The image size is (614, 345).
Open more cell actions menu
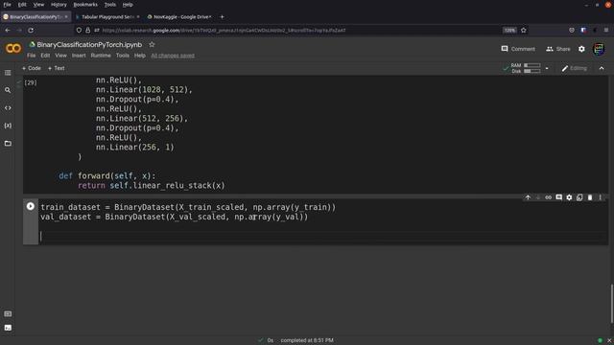(x=600, y=197)
